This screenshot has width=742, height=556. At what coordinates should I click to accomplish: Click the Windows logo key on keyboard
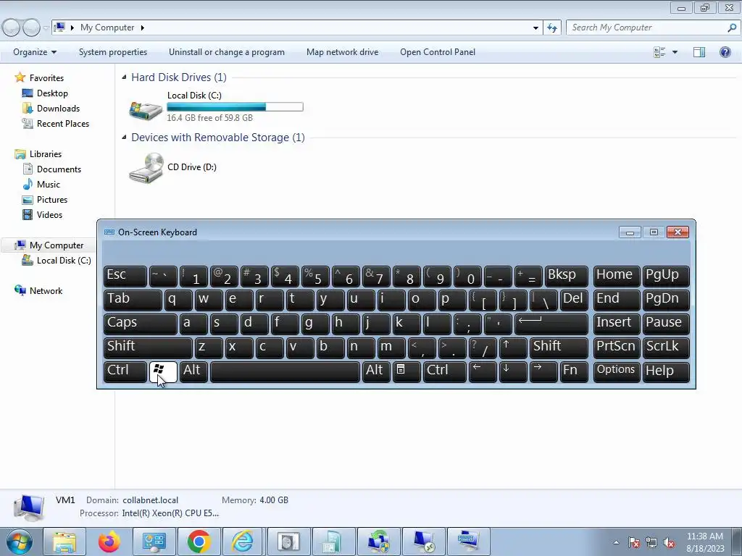point(163,371)
